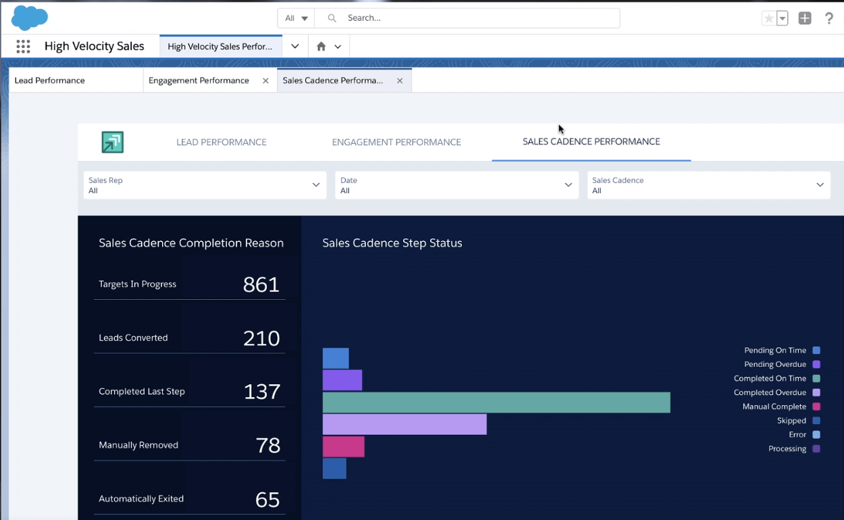Click the Leads Converted 210 value
Image resolution: width=844 pixels, height=520 pixels.
click(x=261, y=338)
